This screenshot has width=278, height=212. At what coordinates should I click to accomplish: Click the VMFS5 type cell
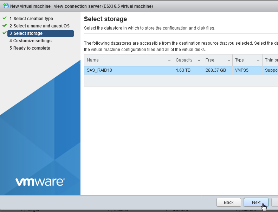247,70
